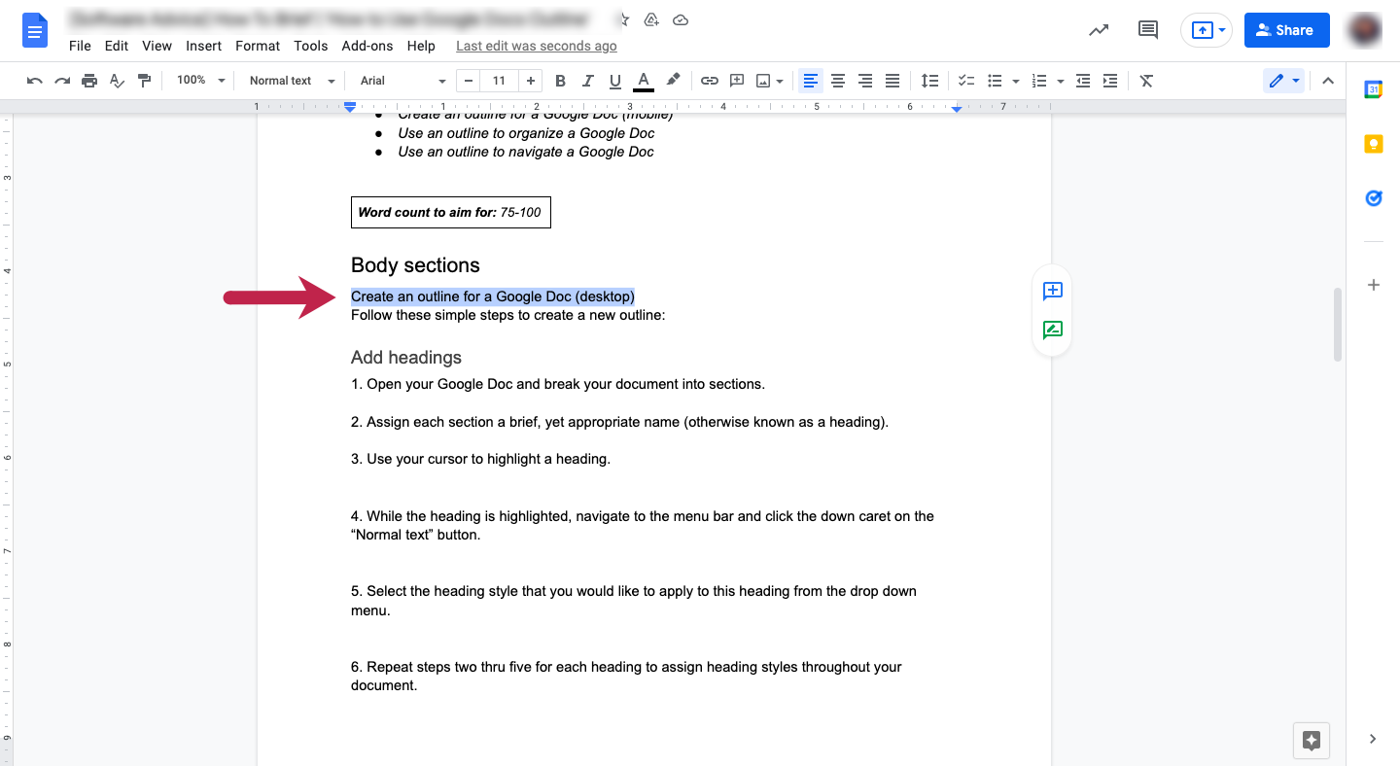Open Google Tasks in the side panel
The width and height of the screenshot is (1400, 766).
pos(1373,198)
